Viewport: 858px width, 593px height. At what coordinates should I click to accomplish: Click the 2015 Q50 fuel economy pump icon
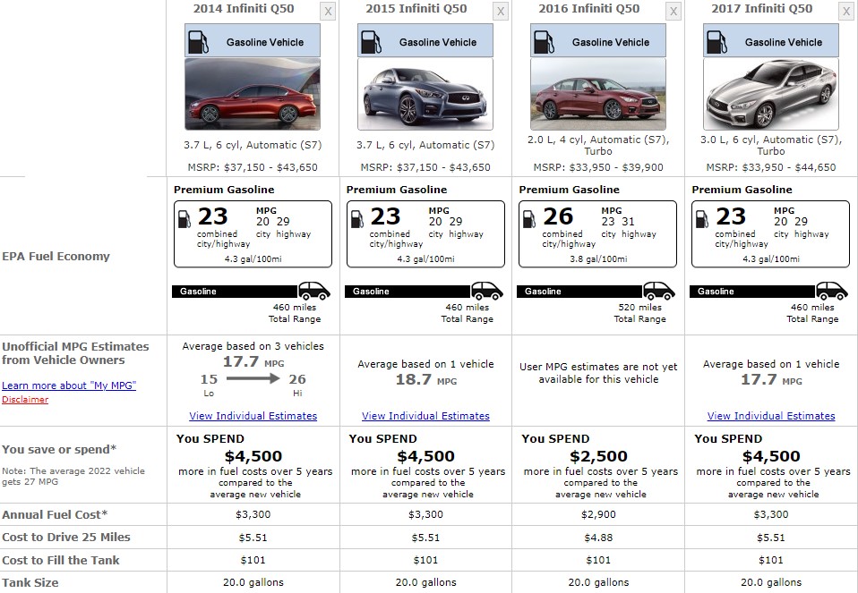[x=356, y=219]
